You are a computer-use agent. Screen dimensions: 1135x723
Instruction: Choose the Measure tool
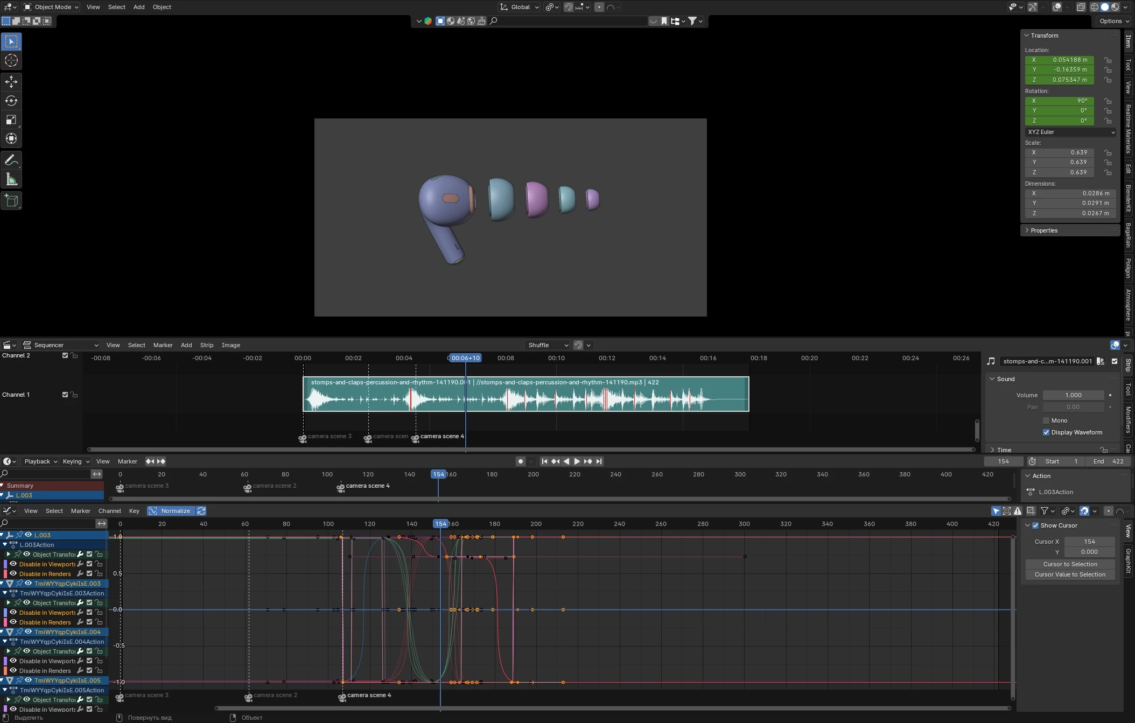point(11,179)
